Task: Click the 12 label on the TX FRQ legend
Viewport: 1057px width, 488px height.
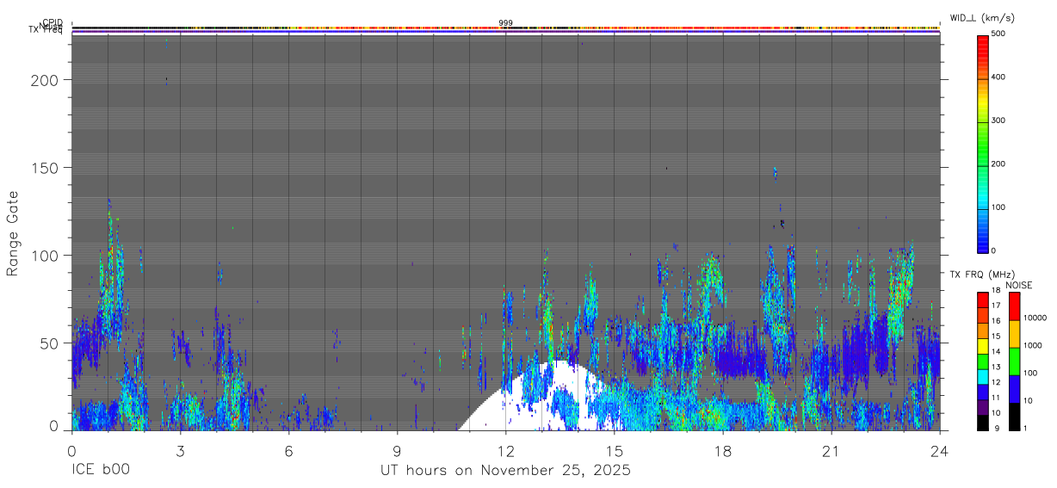Action: (997, 383)
